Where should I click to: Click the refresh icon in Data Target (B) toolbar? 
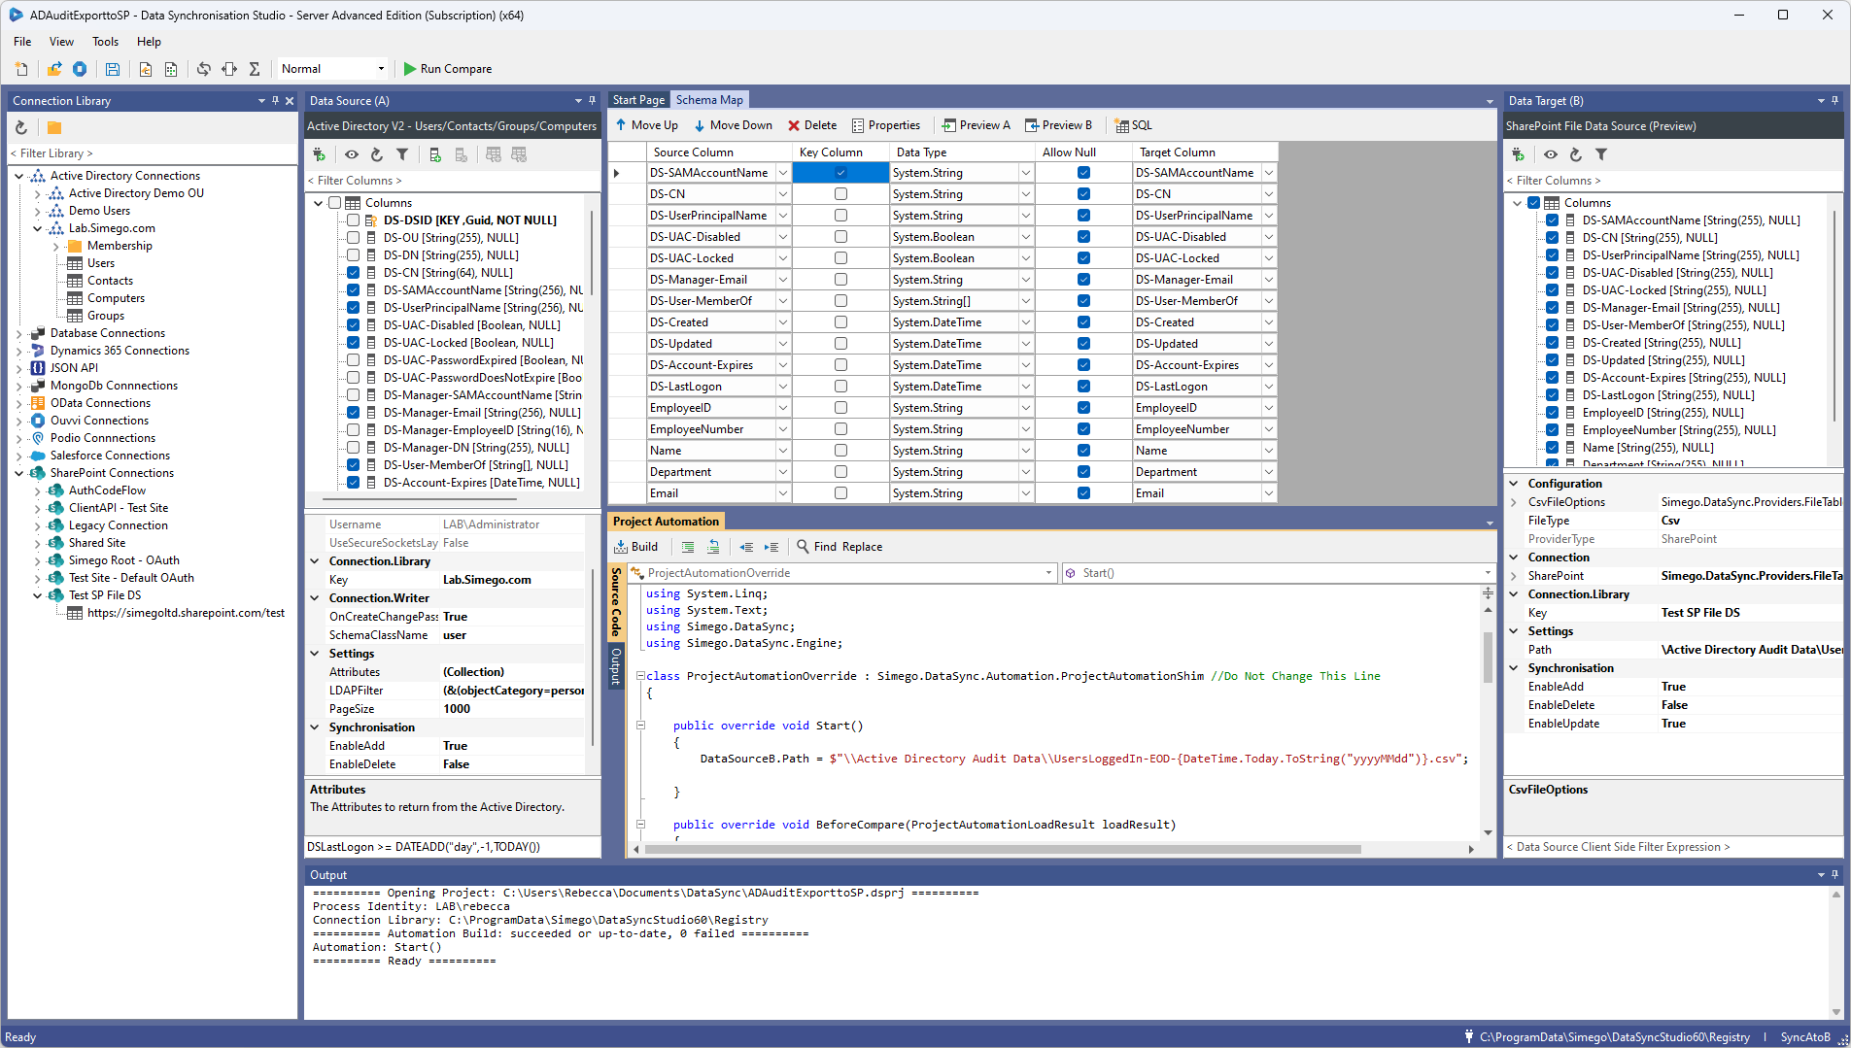[1576, 154]
